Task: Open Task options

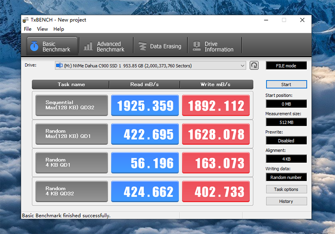Action: (286, 189)
